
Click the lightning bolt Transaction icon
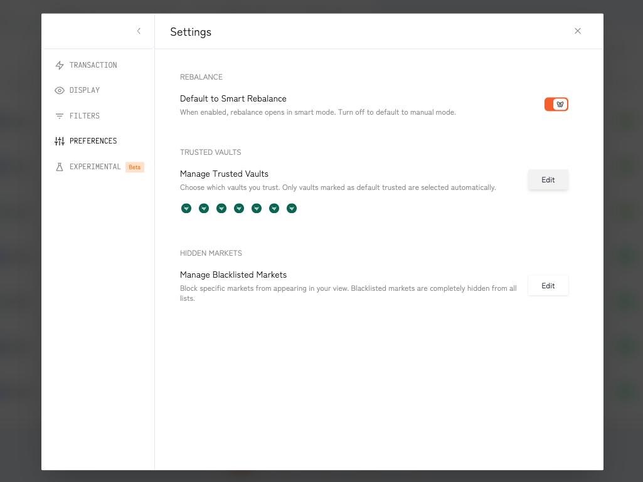point(60,65)
